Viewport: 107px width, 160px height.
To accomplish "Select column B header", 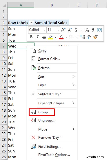I will (x=52, y=5).
